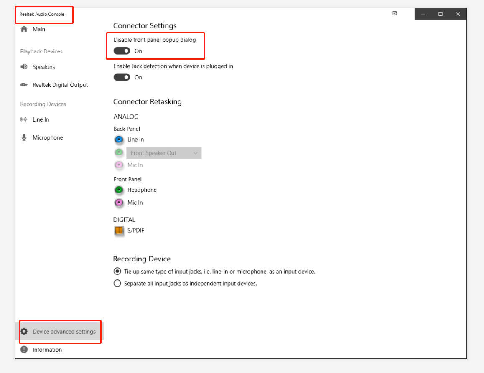Click the orange S/PDIF digital connector icon
The width and height of the screenshot is (484, 373).
[119, 231]
